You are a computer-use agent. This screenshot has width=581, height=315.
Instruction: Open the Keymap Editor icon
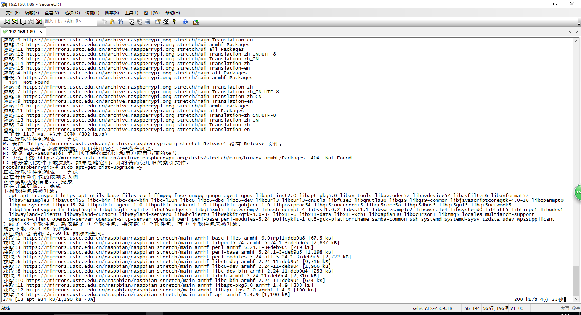[166, 22]
